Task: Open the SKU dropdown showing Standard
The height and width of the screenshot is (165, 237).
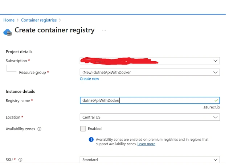Action: [x=150, y=160]
